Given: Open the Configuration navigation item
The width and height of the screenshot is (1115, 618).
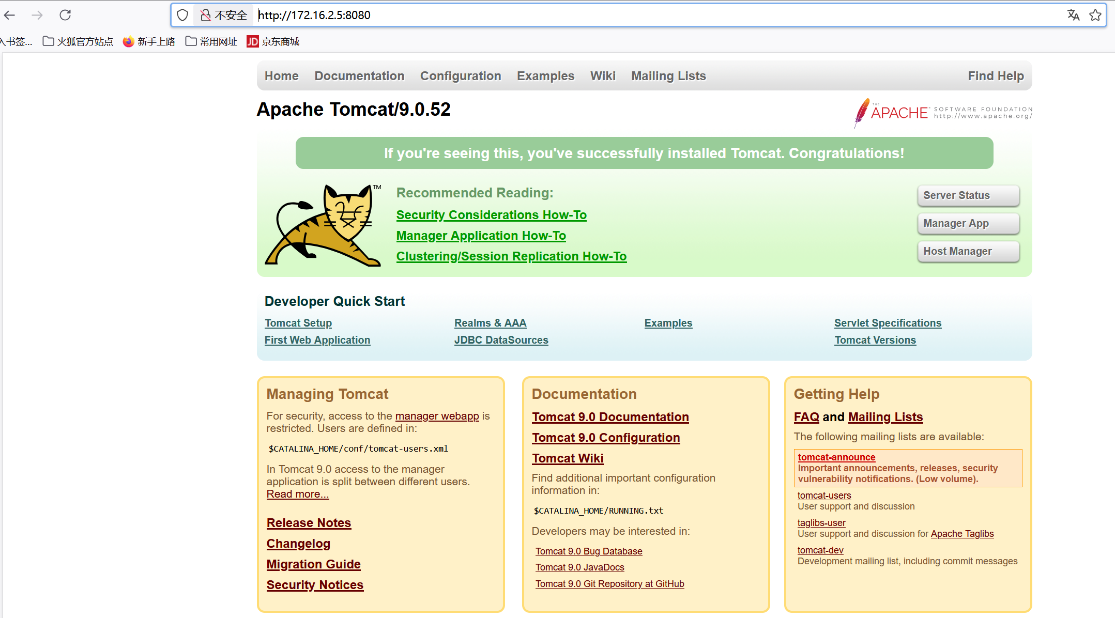Looking at the screenshot, I should coord(461,76).
